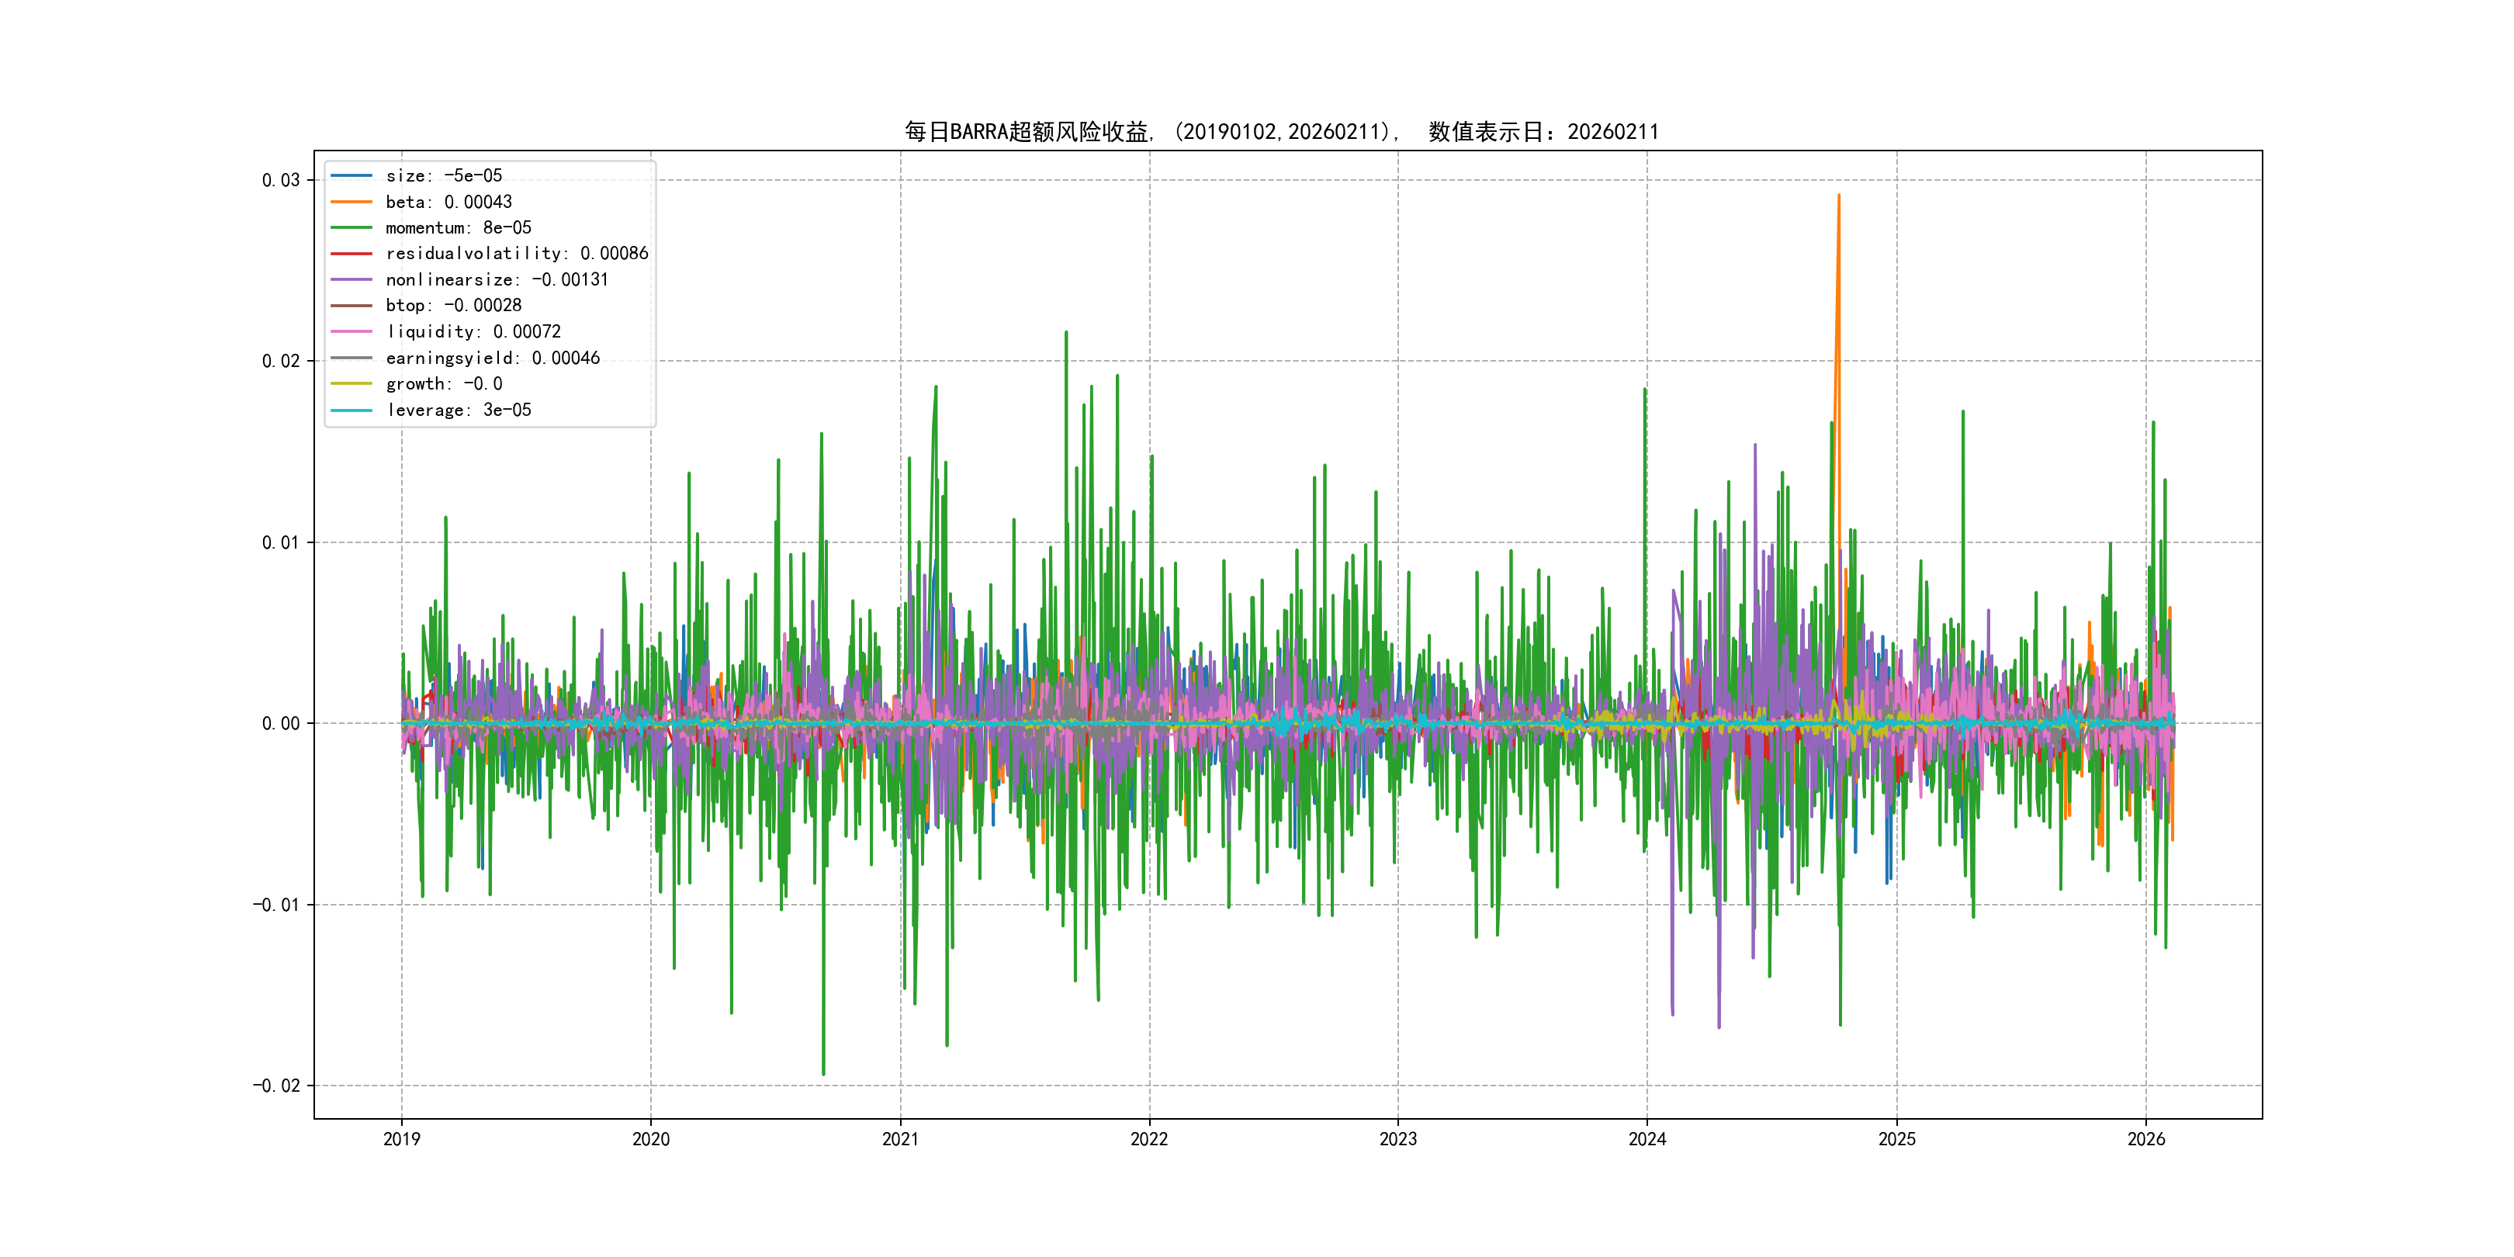Image resolution: width=2514 pixels, height=1257 pixels.
Task: Click the 2025 x-axis tick label
Action: 1896,1139
